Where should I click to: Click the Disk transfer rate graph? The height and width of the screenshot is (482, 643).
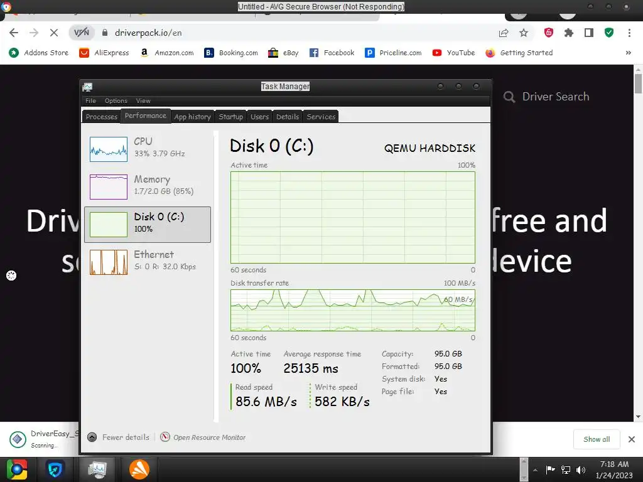click(x=353, y=310)
